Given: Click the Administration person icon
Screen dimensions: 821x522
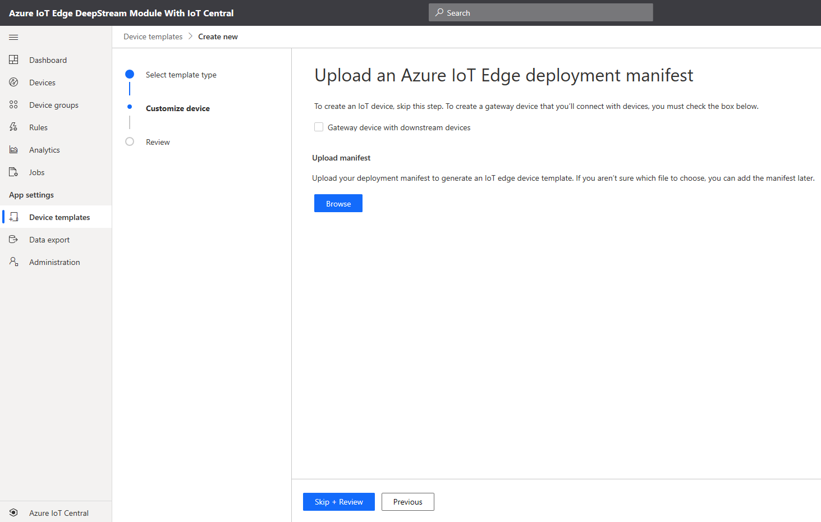Looking at the screenshot, I should pyautogui.click(x=13, y=262).
